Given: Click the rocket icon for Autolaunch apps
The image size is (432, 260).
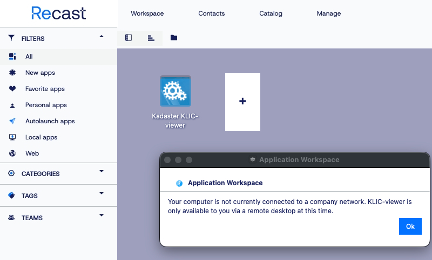Looking at the screenshot, I should 12,121.
